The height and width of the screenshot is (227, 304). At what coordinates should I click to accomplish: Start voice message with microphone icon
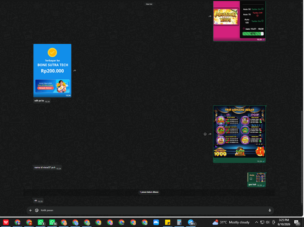point(270,211)
